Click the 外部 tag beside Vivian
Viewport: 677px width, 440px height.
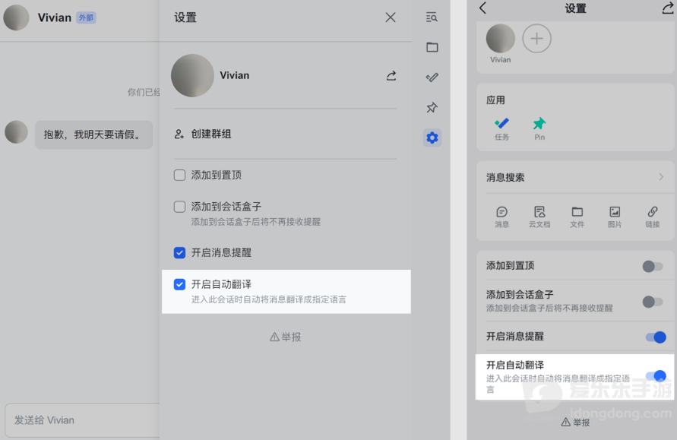click(86, 17)
